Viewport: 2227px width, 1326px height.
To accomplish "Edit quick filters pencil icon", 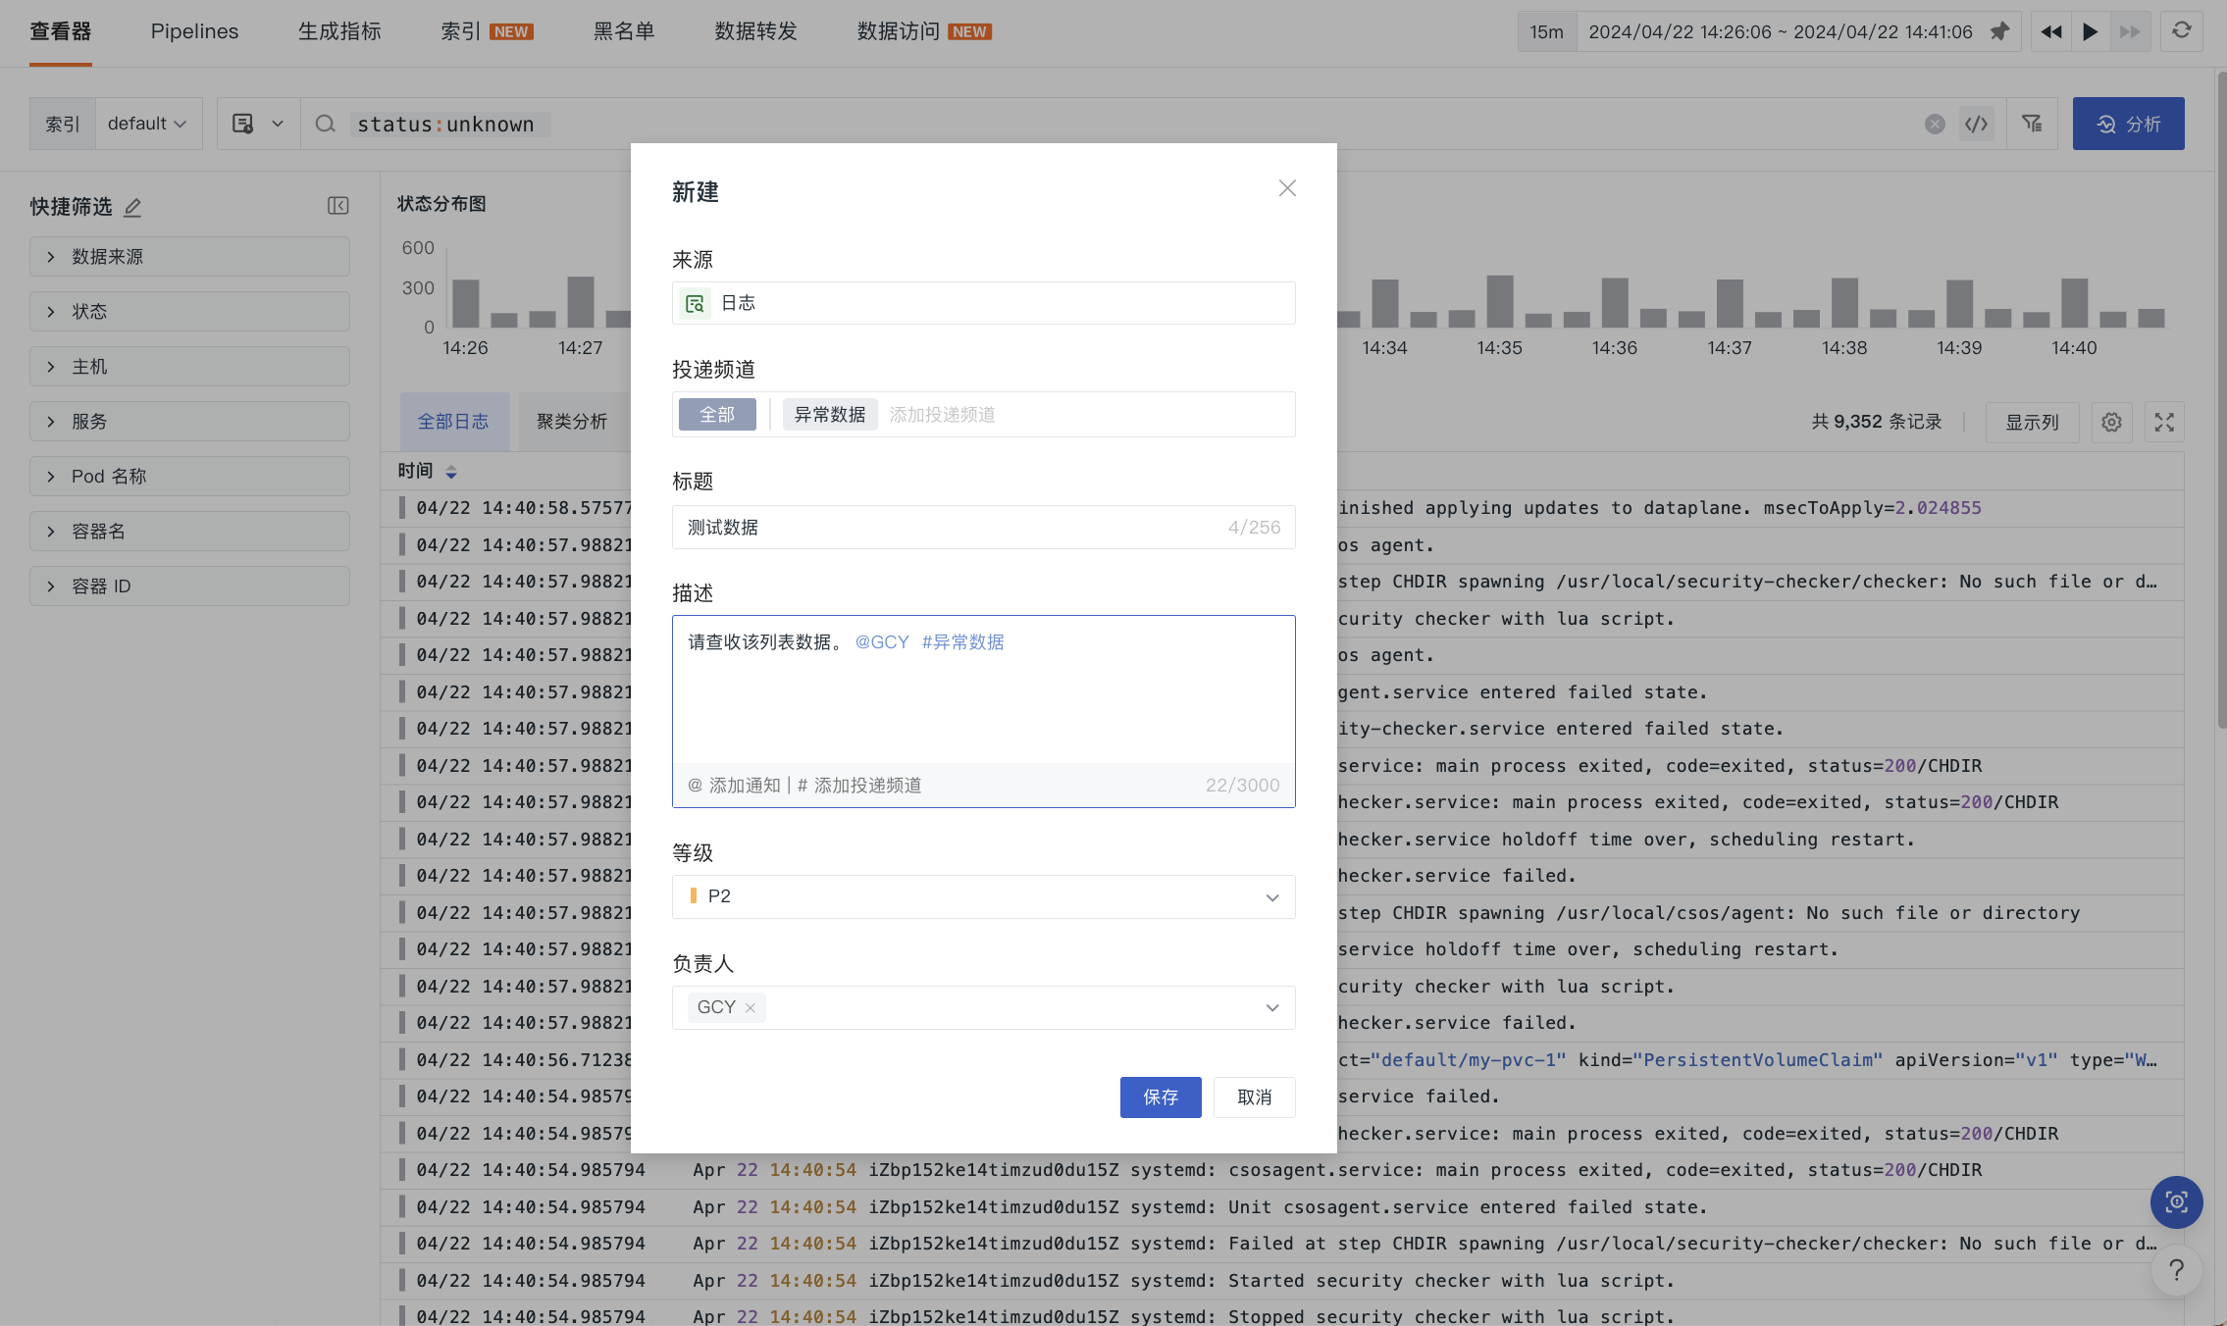I will click(133, 207).
